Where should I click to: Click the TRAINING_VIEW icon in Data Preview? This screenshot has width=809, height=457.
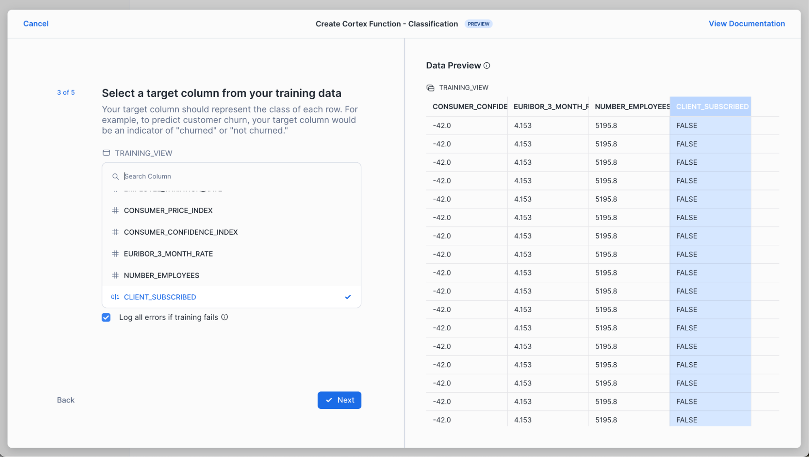click(430, 88)
